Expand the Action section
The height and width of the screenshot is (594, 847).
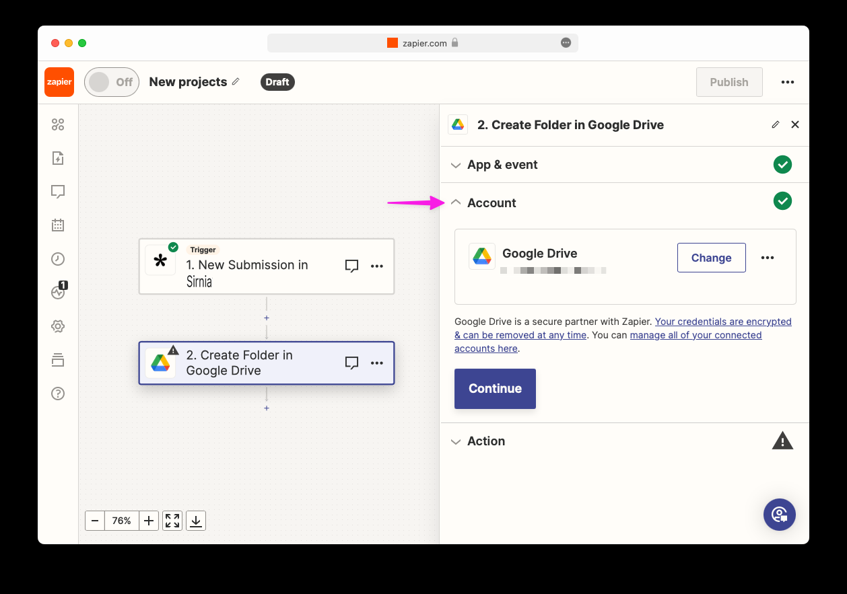coord(624,441)
